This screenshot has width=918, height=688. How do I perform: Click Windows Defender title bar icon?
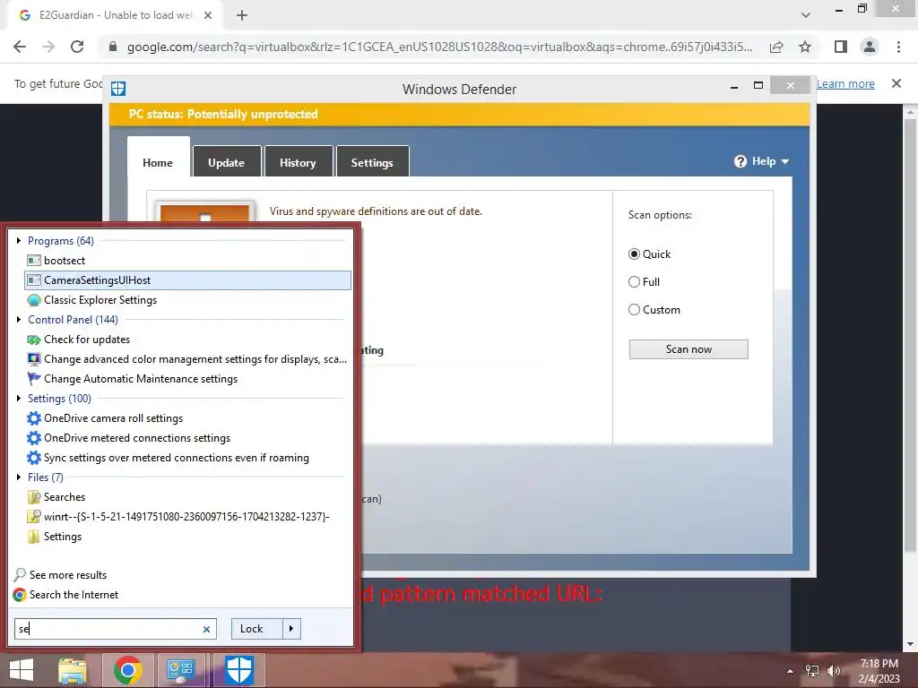pyautogui.click(x=118, y=89)
